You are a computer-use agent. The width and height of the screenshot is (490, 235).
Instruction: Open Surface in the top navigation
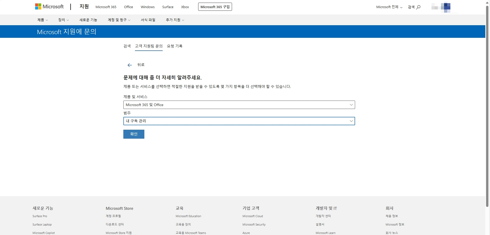(168, 7)
